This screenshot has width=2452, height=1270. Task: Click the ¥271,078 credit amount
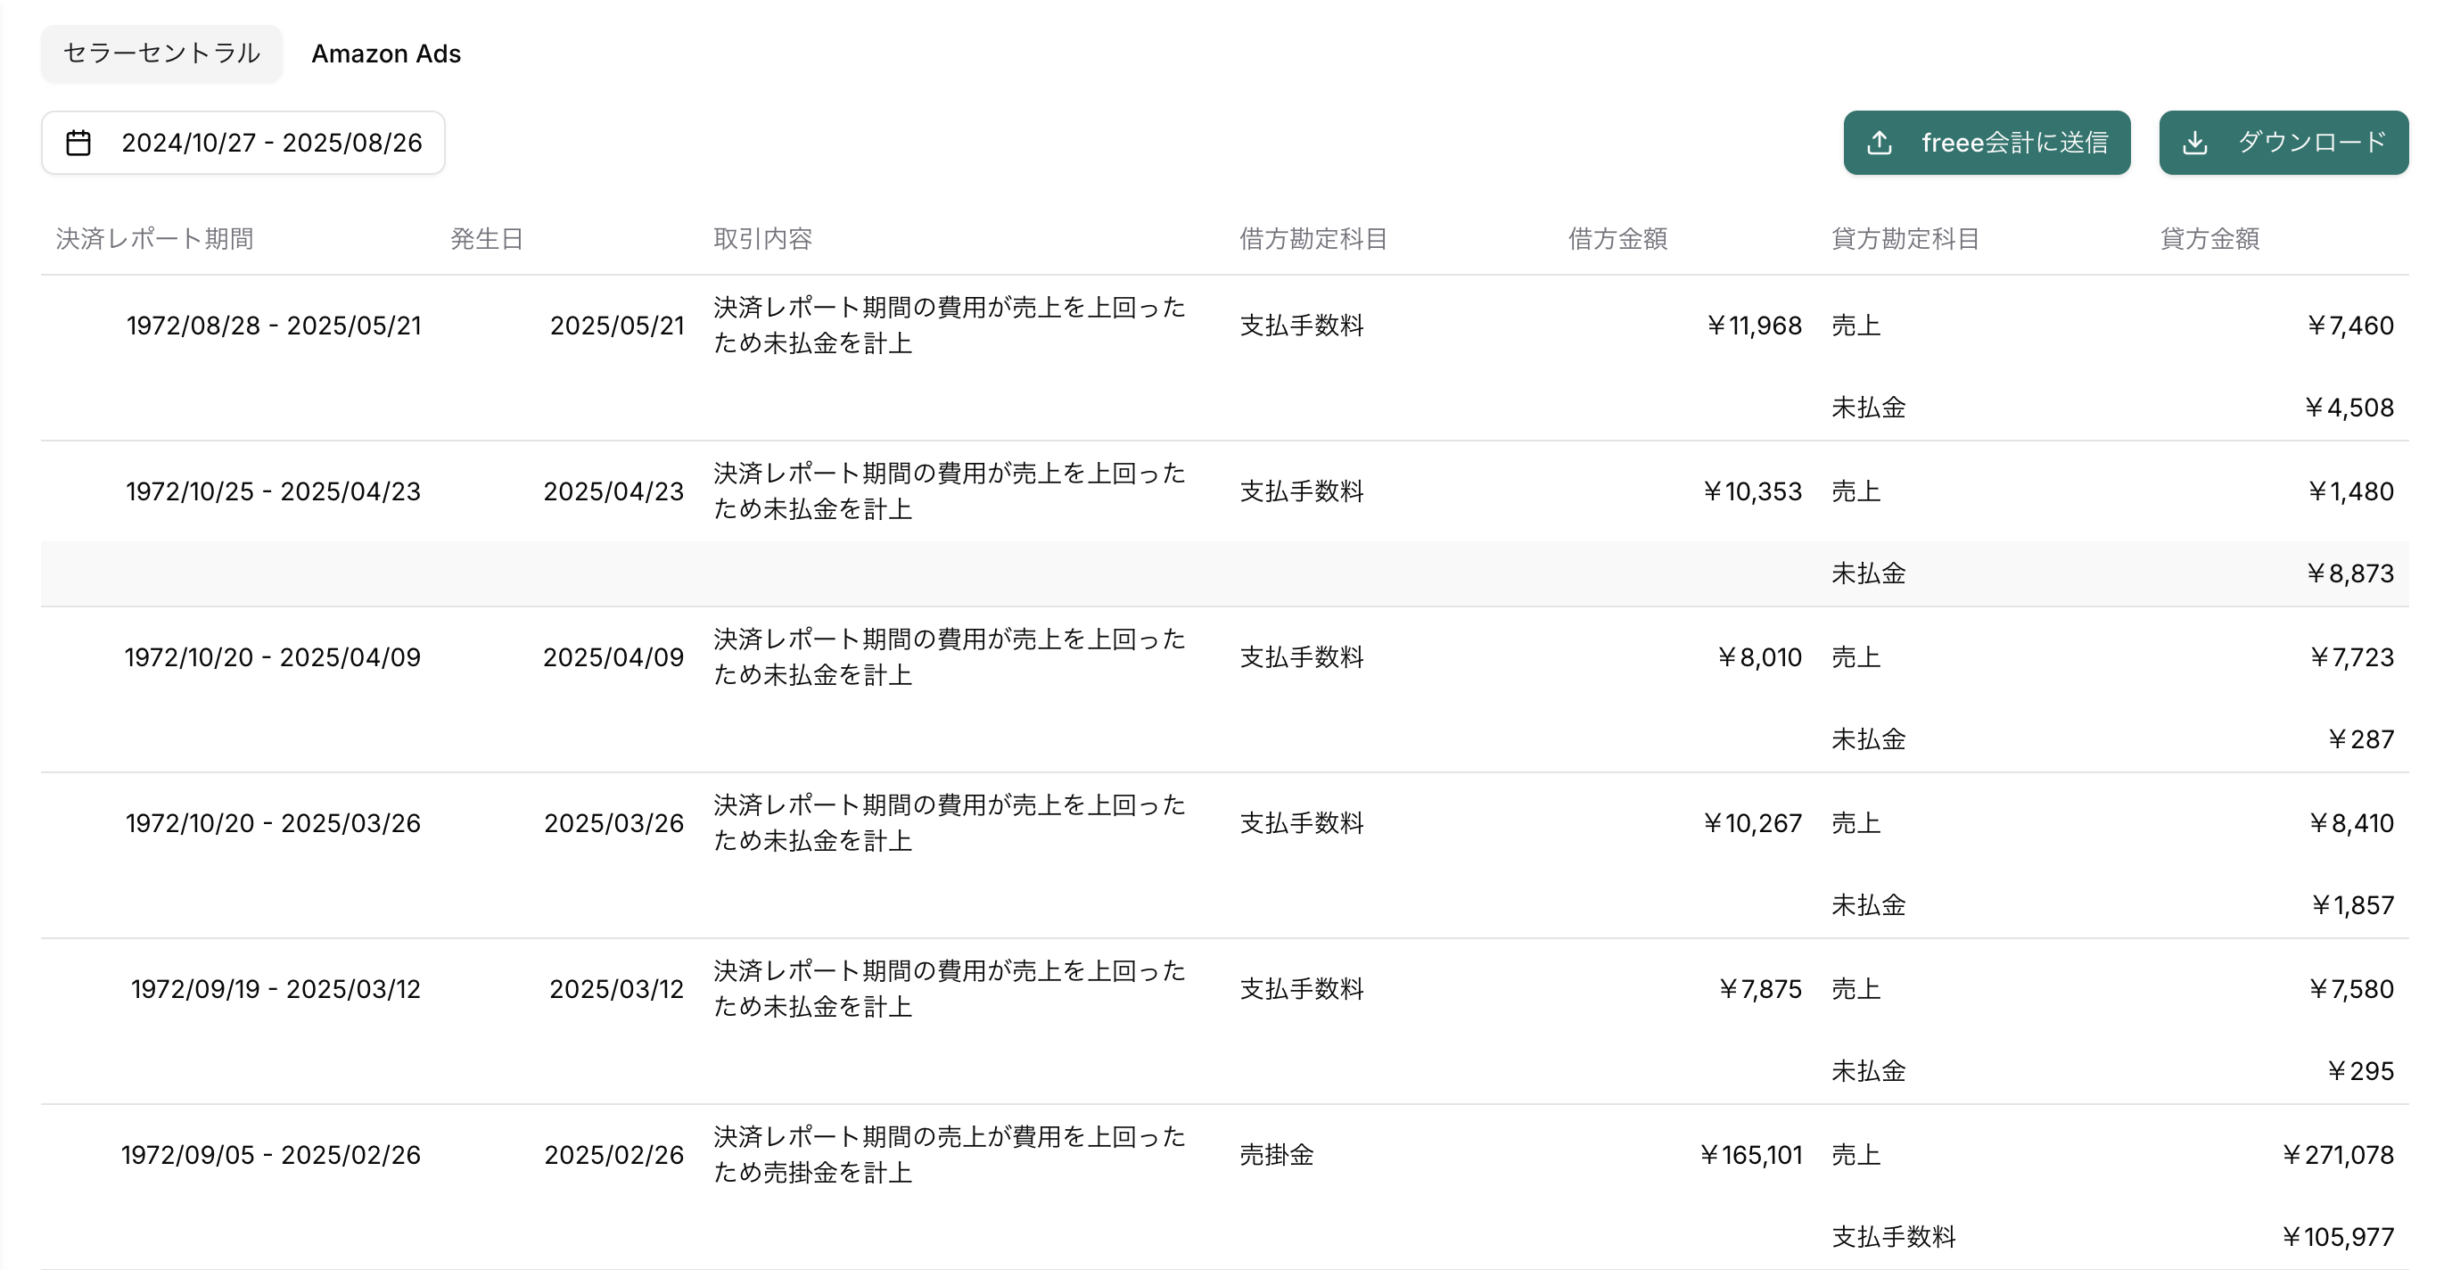(x=2337, y=1155)
